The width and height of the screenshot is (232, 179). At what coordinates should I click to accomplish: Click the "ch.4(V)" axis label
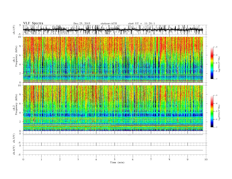point(14,150)
